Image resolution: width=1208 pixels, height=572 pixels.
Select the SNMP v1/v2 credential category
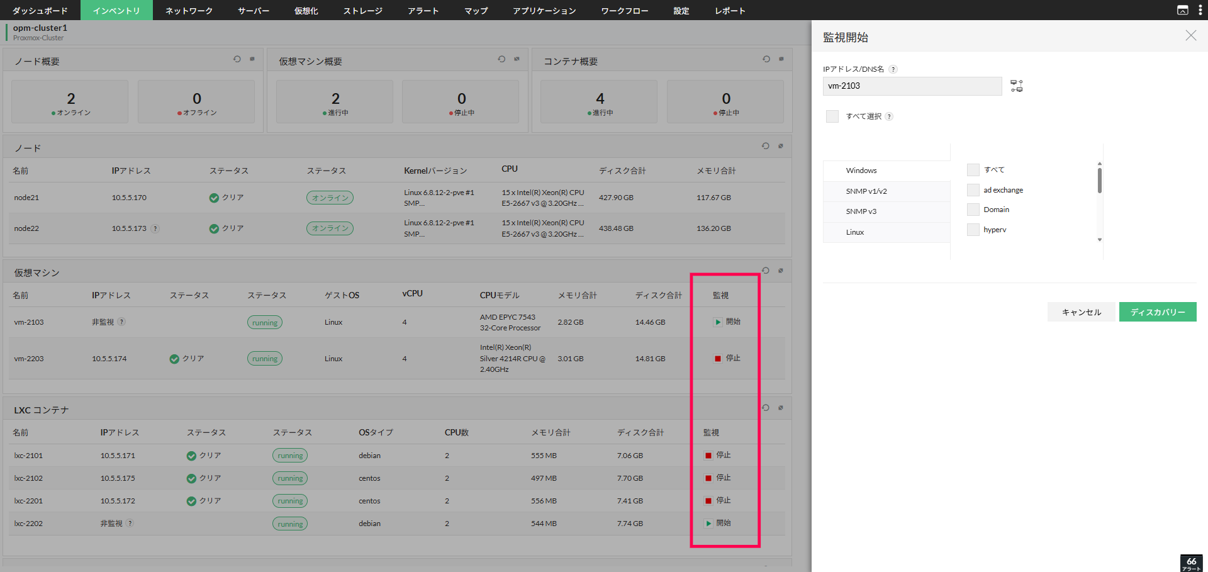pyautogui.click(x=886, y=191)
